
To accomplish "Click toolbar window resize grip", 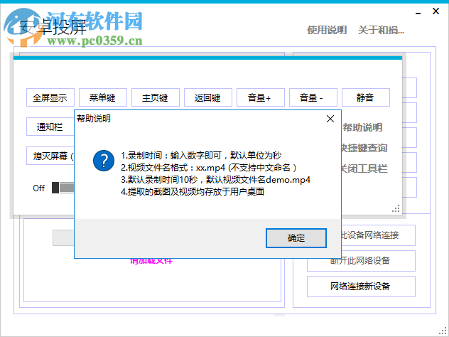I will [x=396, y=209].
